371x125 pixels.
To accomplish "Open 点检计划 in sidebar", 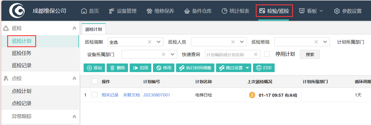I will pyautogui.click(x=21, y=91).
